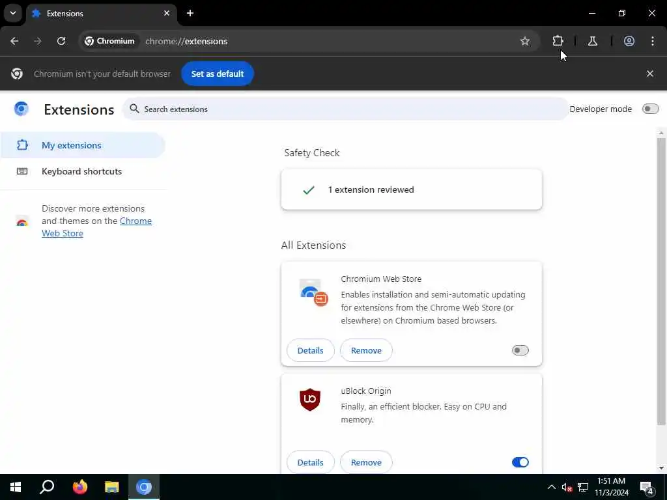This screenshot has width=667, height=500.
Task: Open the notification center icon
Action: tap(647, 487)
